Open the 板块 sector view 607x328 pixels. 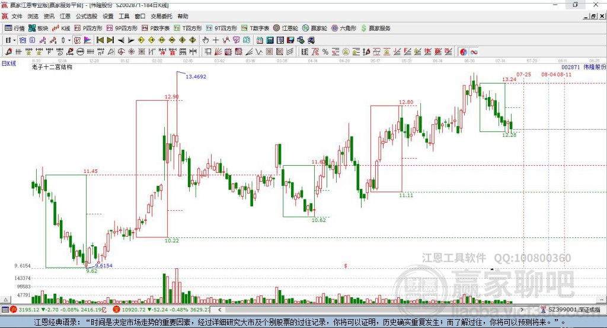[38, 28]
